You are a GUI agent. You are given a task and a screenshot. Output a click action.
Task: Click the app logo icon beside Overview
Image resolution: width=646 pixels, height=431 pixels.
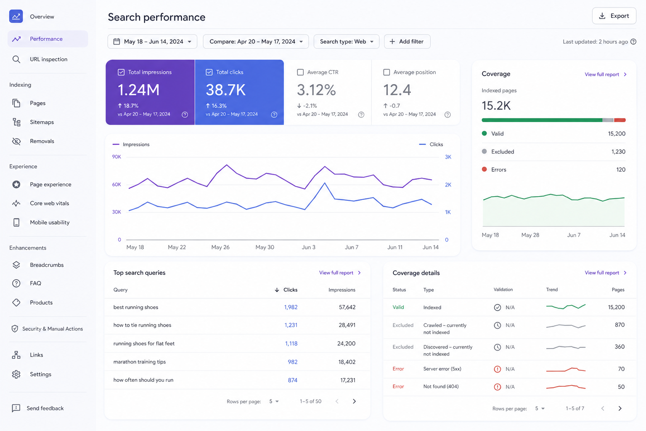pyautogui.click(x=16, y=16)
